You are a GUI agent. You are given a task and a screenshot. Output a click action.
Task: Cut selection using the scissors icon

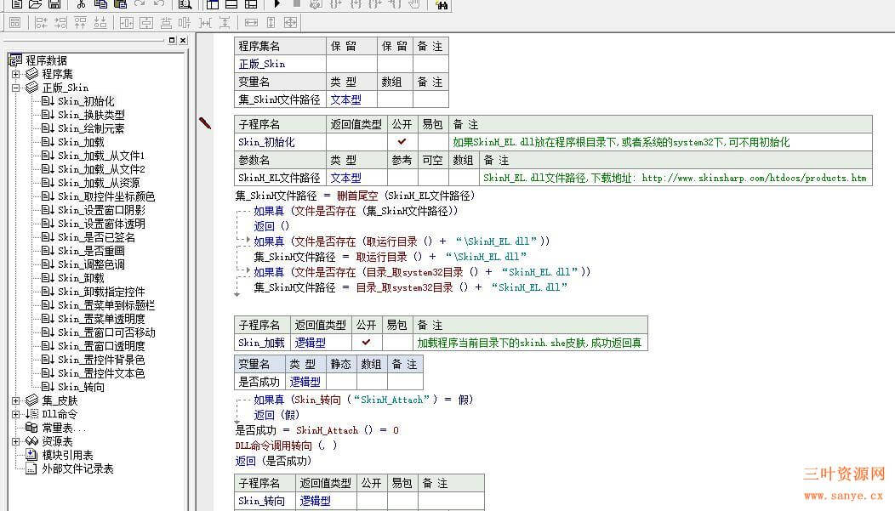[x=81, y=6]
